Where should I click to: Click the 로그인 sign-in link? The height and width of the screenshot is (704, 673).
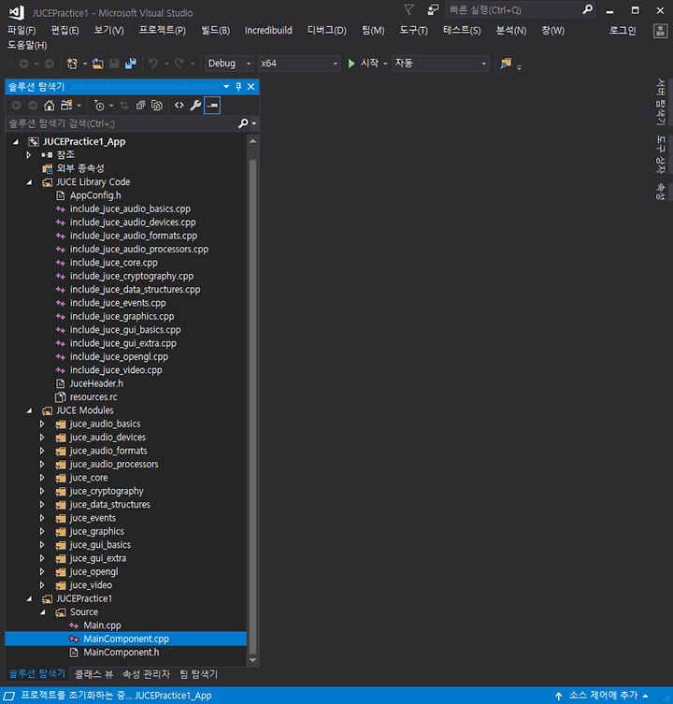tap(623, 31)
